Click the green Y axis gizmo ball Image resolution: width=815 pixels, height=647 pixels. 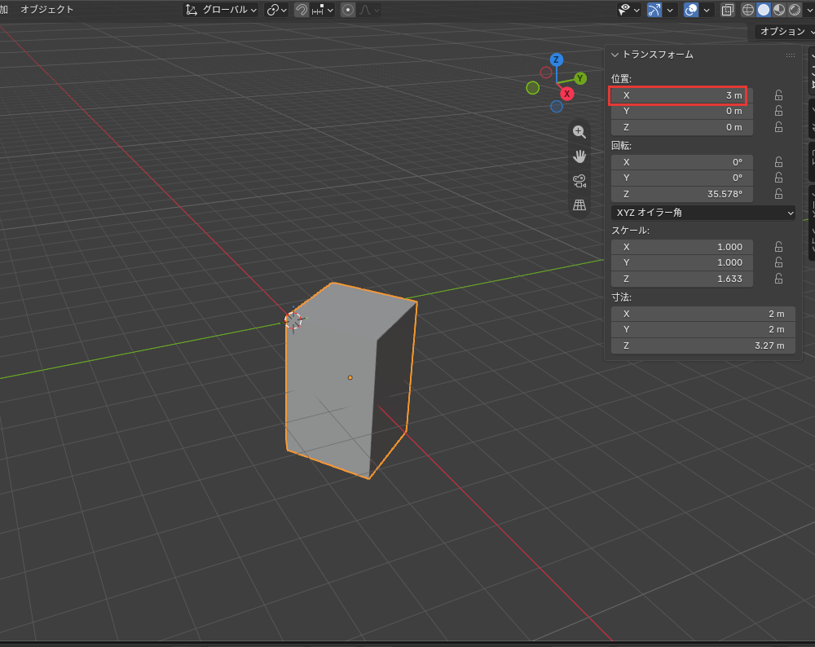pos(580,78)
